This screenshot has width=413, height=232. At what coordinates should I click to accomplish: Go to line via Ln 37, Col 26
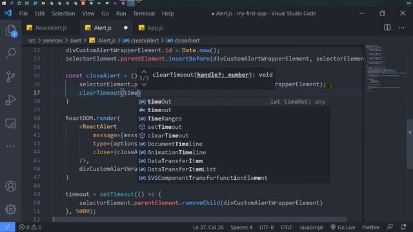coord(208,227)
